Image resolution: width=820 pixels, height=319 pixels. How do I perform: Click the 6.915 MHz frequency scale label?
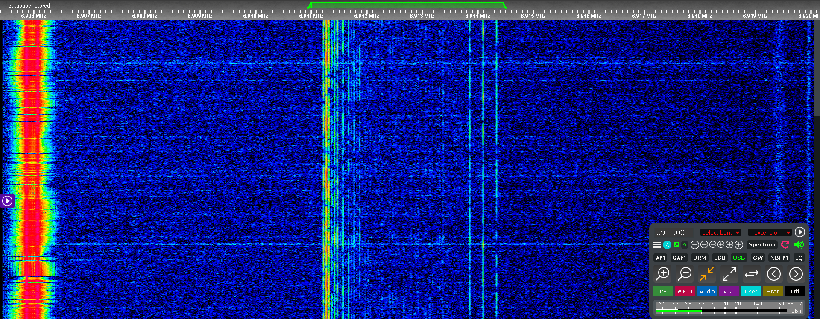coord(533,16)
